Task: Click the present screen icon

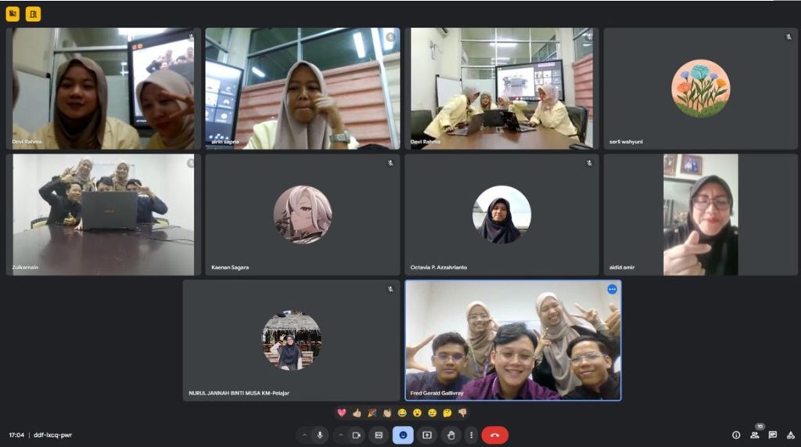Action: (427, 434)
